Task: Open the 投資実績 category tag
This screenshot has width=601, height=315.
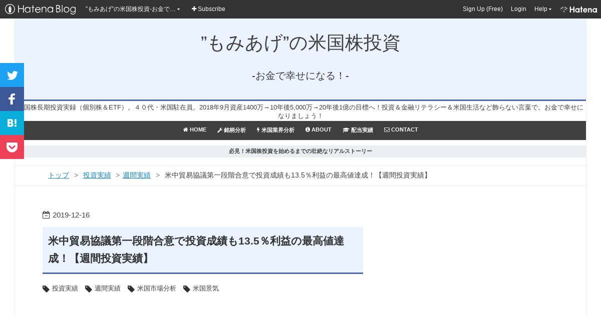Action: coord(65,288)
